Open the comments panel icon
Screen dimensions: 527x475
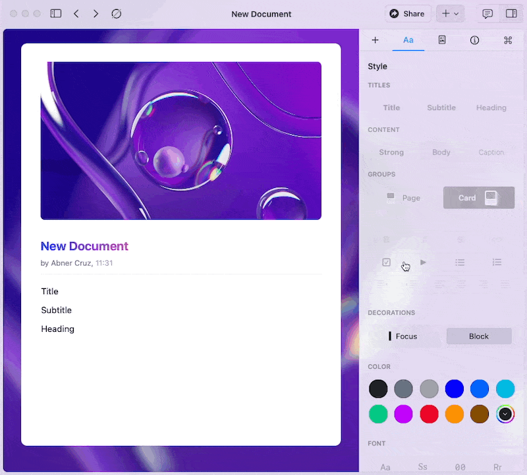[487, 14]
